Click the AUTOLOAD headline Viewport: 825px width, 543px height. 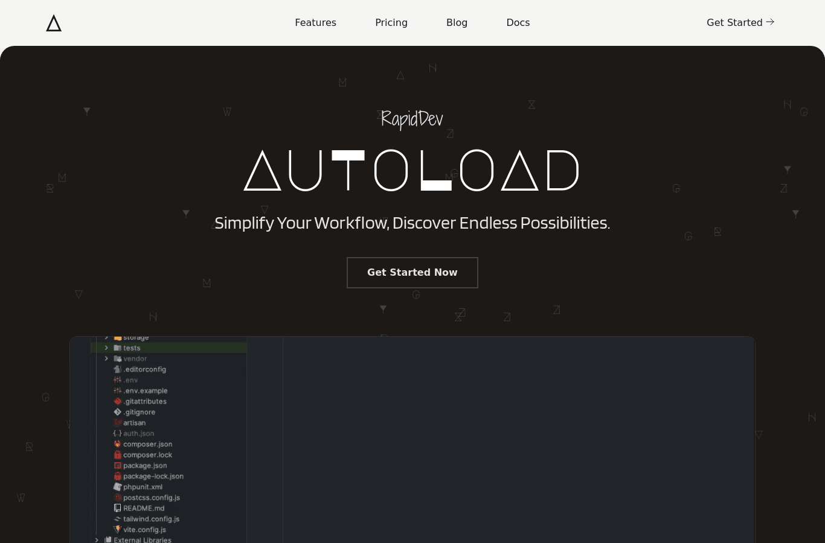pos(412,170)
